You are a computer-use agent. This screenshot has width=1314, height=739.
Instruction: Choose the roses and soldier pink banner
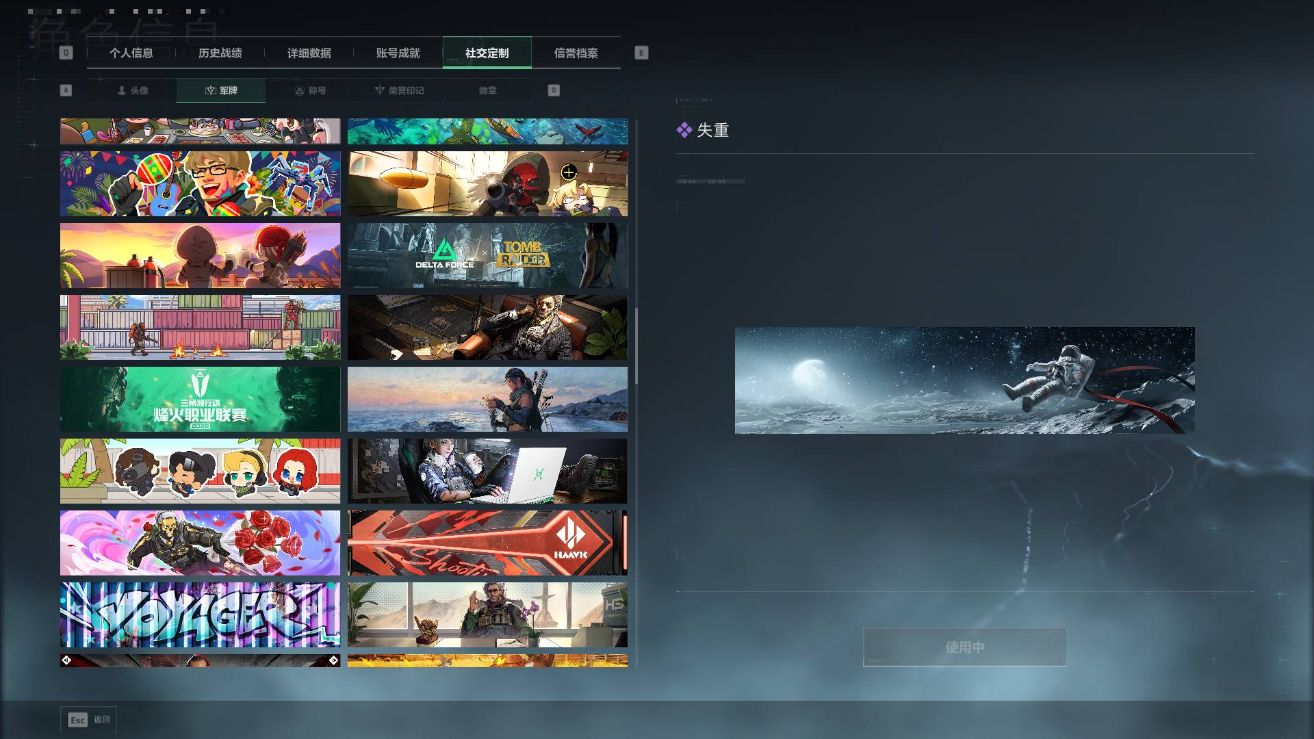pyautogui.click(x=200, y=543)
